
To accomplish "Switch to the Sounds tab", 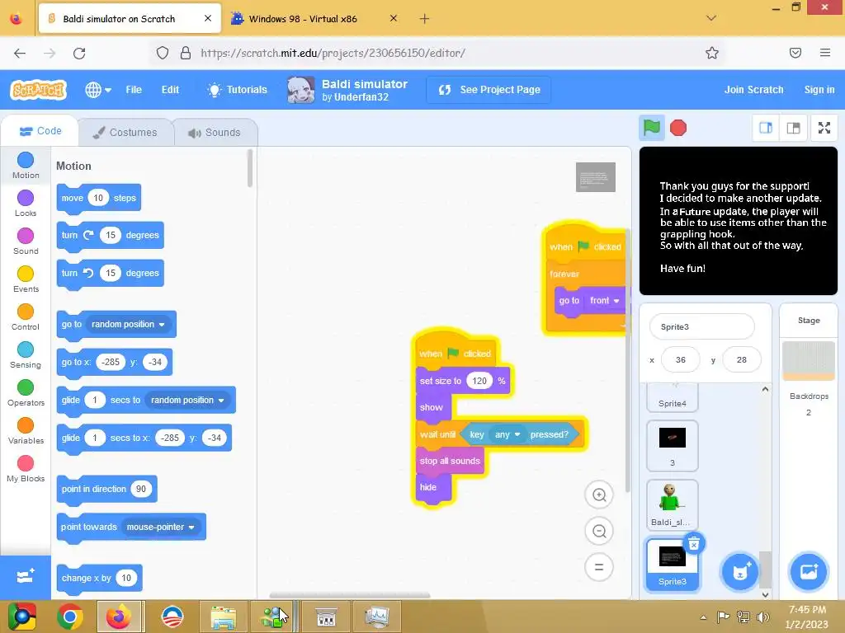I will click(x=215, y=133).
